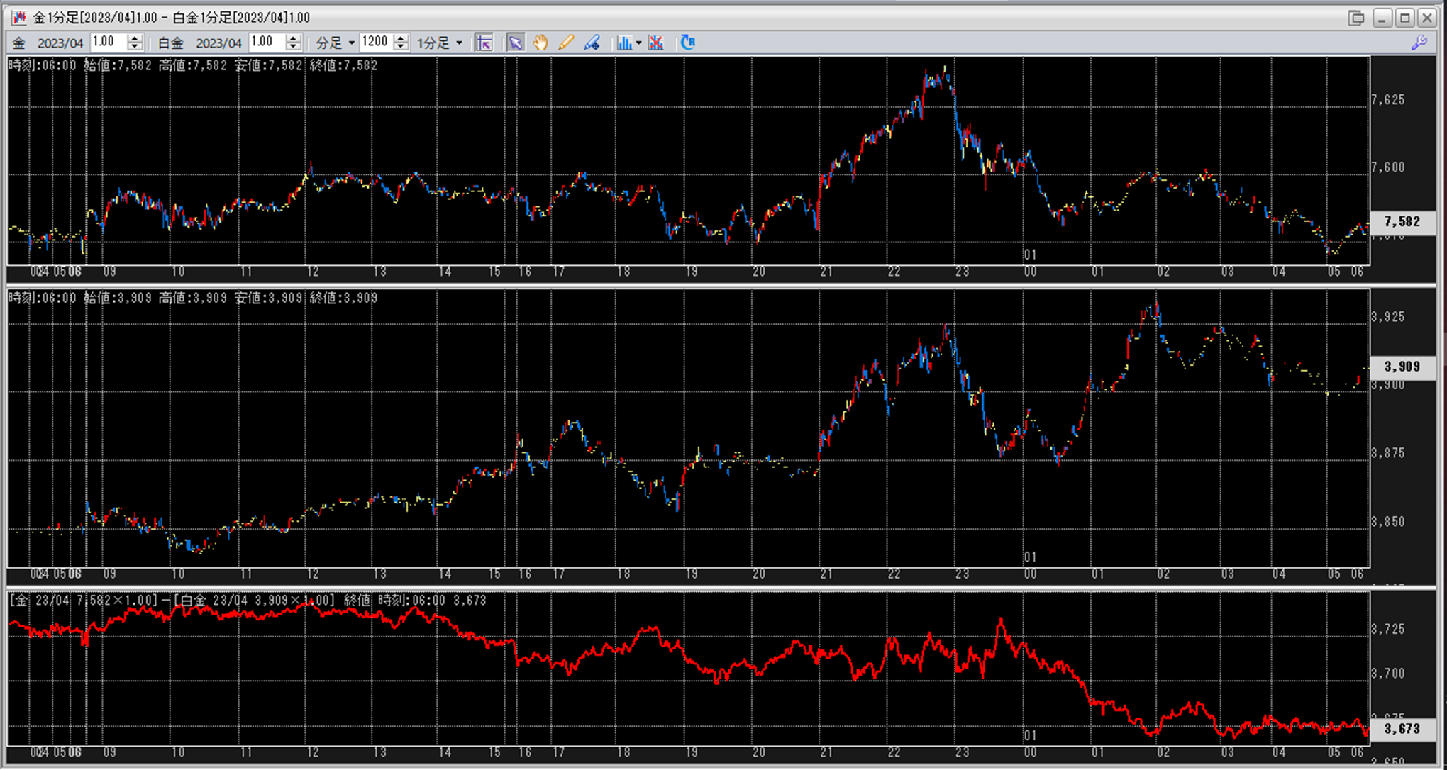The width and height of the screenshot is (1447, 770).
Task: Increase the gold multiplier with up stepper
Action: (x=135, y=38)
